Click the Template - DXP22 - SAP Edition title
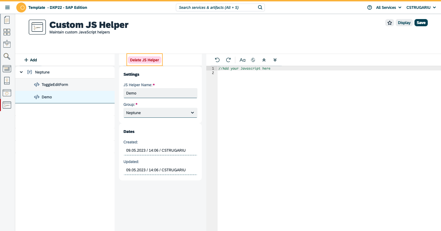This screenshot has height=231, width=441. point(58,7)
